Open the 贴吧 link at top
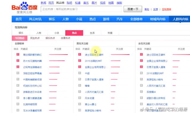The height and width of the screenshot is (113, 190). click(x=69, y=3)
